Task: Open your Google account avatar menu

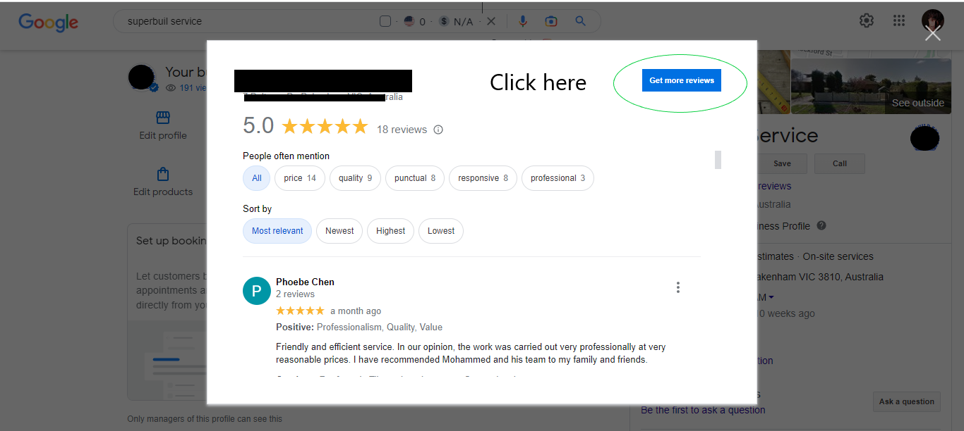Action: pos(932,20)
